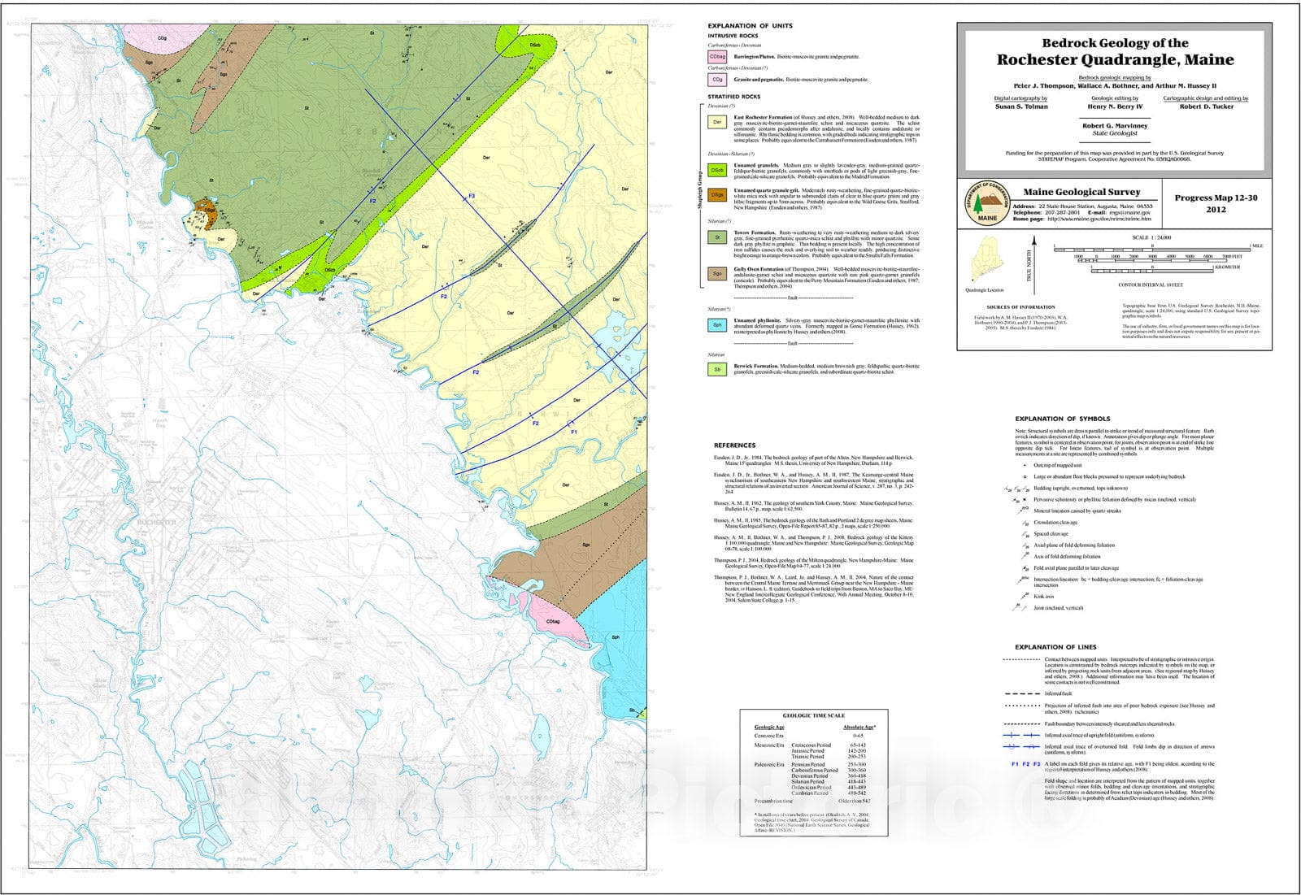Click the cyan Sph unit label on the map
Screen dimensions: 1301x895
[x=616, y=637]
